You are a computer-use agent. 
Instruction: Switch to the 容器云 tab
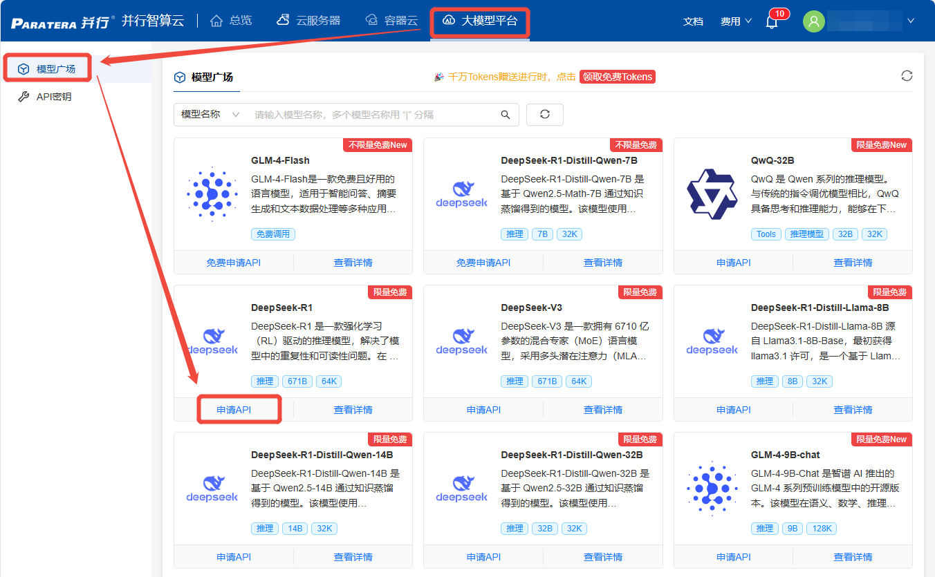click(x=391, y=20)
